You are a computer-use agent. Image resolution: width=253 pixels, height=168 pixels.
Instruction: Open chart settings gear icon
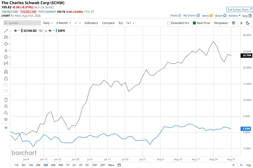tap(234, 23)
